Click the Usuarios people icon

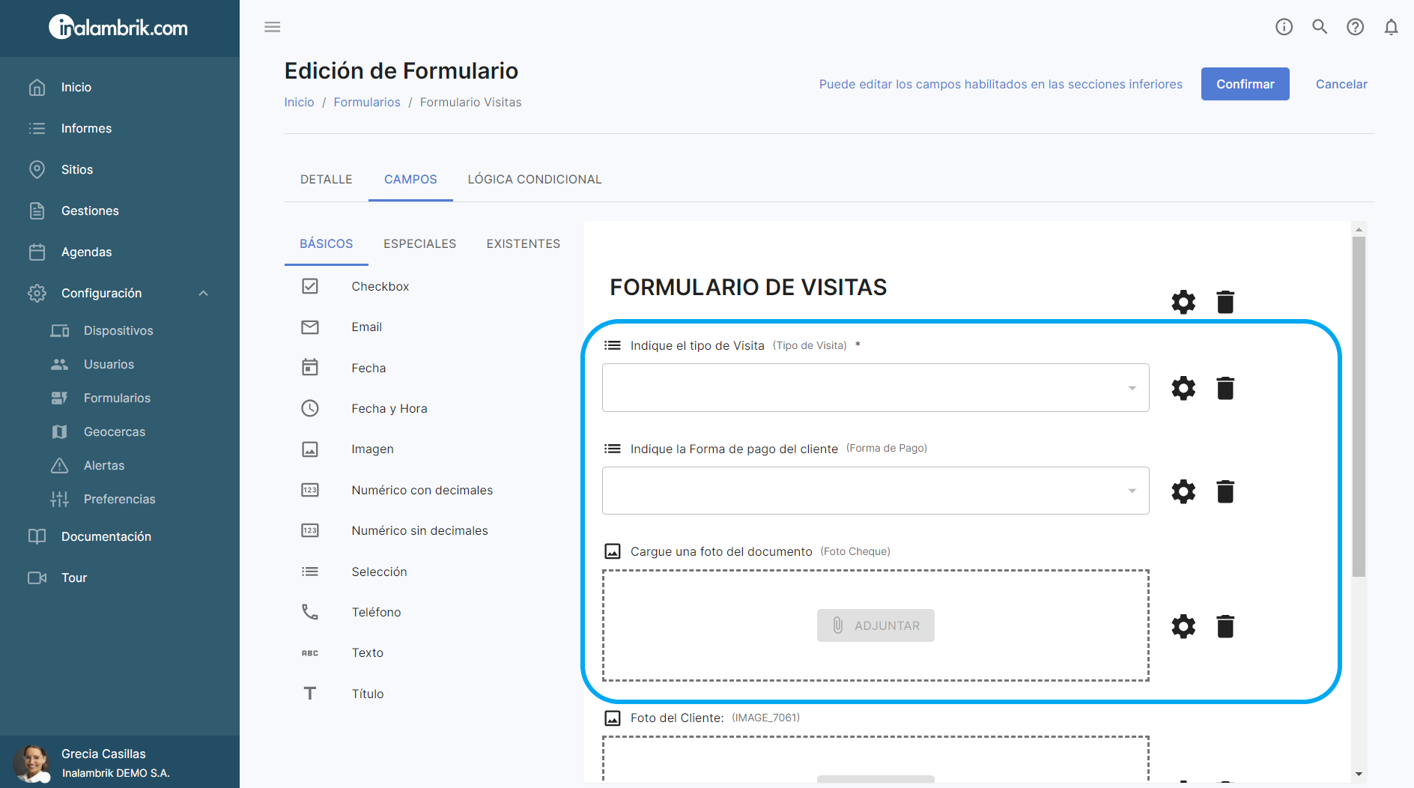60,364
